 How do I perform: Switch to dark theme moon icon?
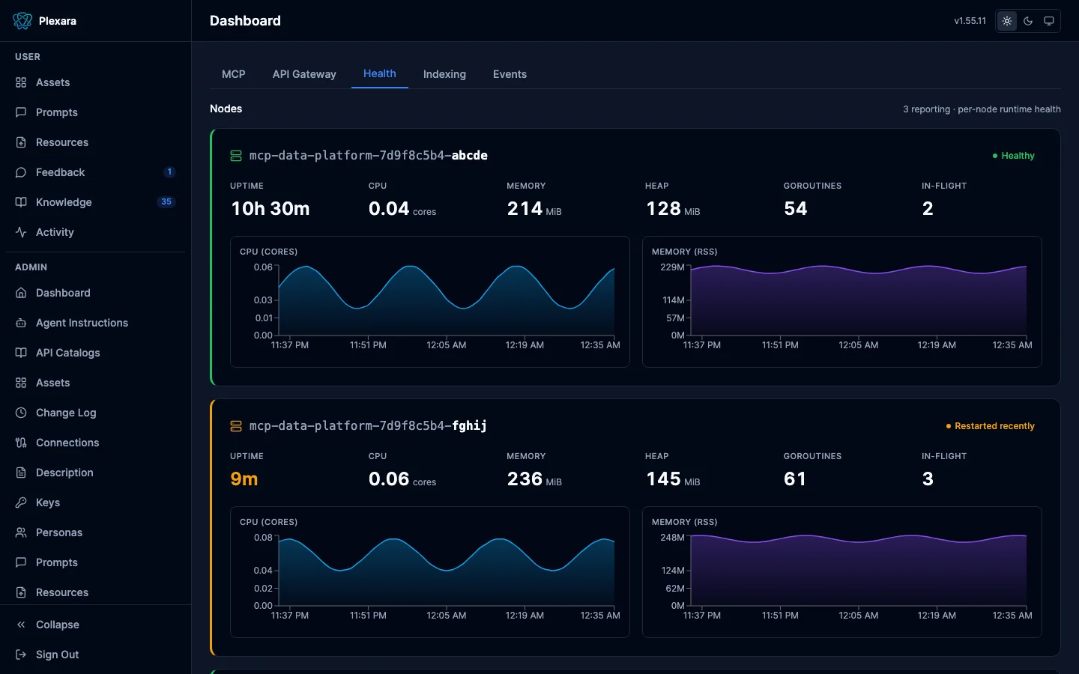1028,21
